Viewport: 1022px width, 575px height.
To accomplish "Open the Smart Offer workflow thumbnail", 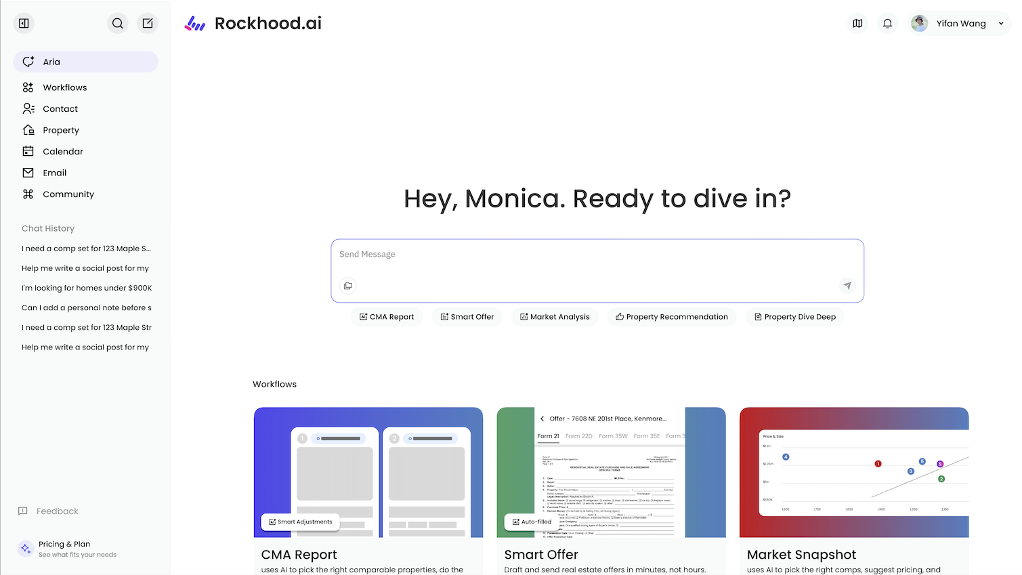I will tap(611, 472).
